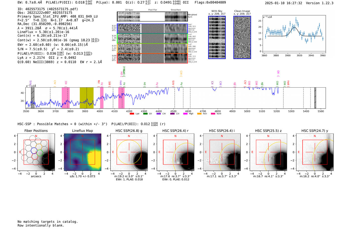The image size is (351, 239).
Task: Click the orange fiber circle in Fiber Positions
Action: point(39,146)
